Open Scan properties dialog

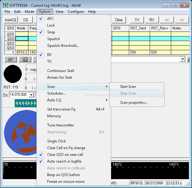[x=137, y=103]
